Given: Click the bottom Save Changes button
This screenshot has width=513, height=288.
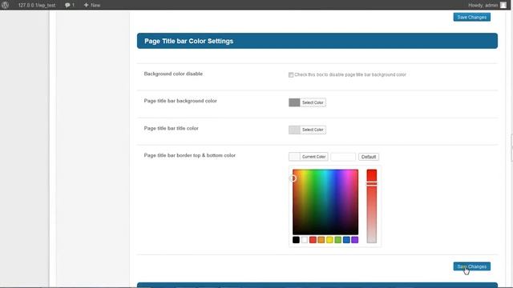Looking at the screenshot, I should [x=472, y=266].
